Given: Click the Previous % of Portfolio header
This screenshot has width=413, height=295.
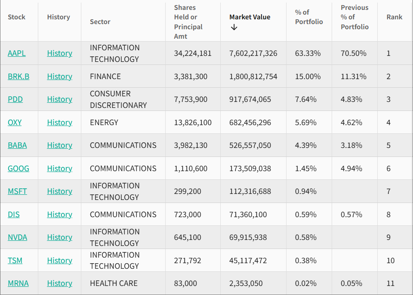Looking at the screenshot, I should [x=354, y=17].
